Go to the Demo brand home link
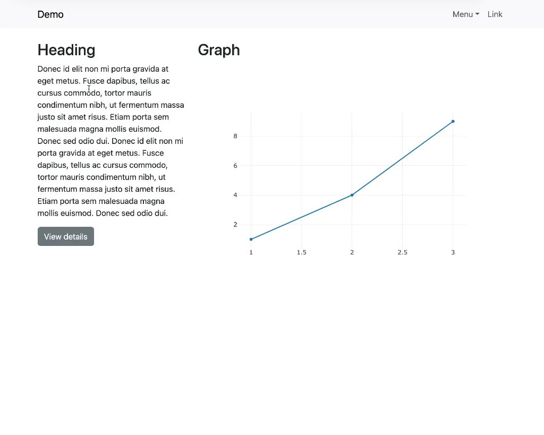Viewport: 544px width, 435px height. point(50,14)
